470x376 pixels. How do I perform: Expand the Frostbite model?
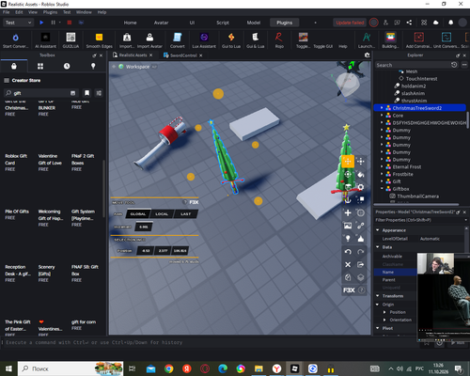382,174
